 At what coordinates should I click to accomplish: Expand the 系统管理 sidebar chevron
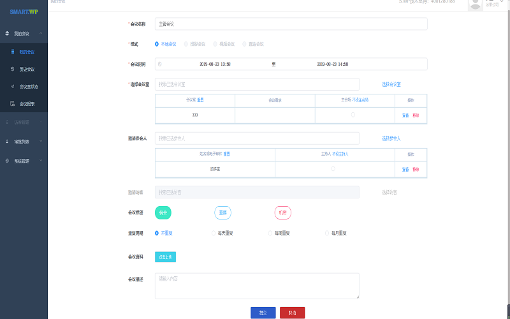tap(41, 160)
